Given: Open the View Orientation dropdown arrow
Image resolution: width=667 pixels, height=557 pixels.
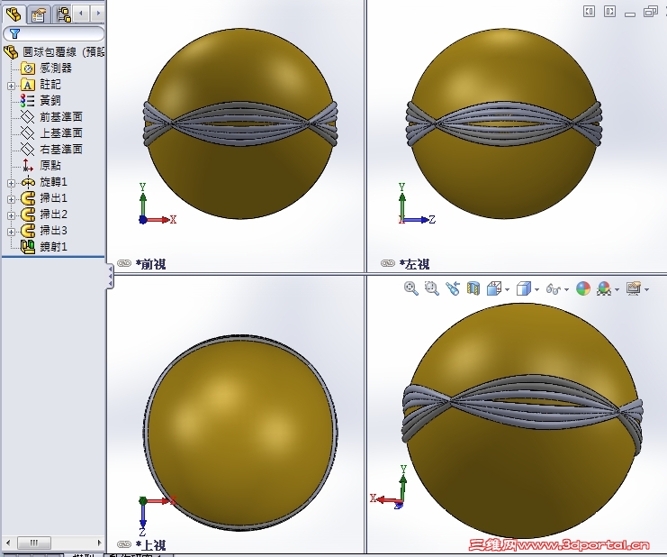Looking at the screenshot, I should point(508,289).
